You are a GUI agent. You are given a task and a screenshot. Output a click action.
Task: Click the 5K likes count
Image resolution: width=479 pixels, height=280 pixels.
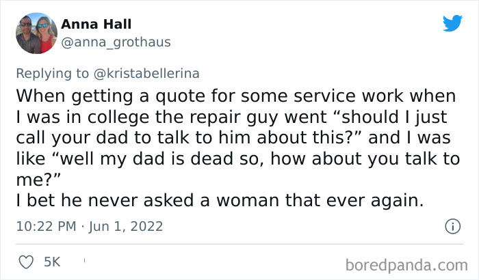click(52, 262)
